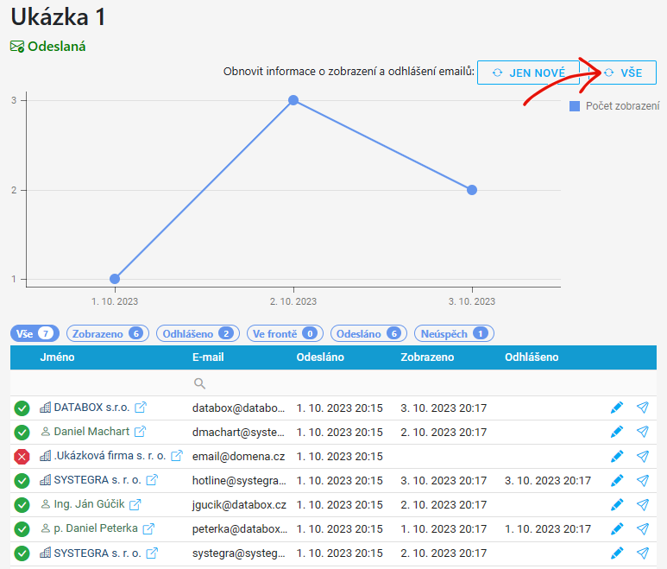Sort by Jméno column header
667x569 pixels.
pyautogui.click(x=57, y=357)
